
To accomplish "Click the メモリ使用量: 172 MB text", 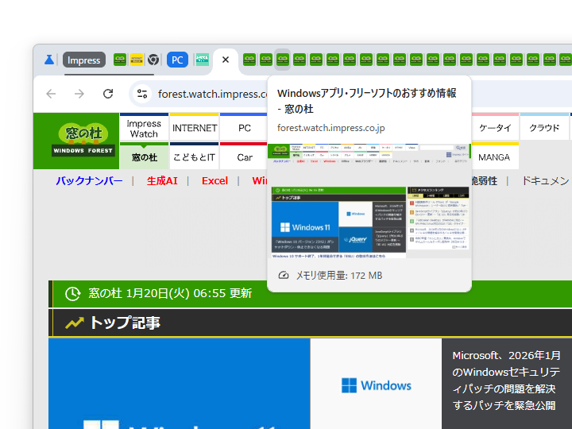I will (x=339, y=276).
